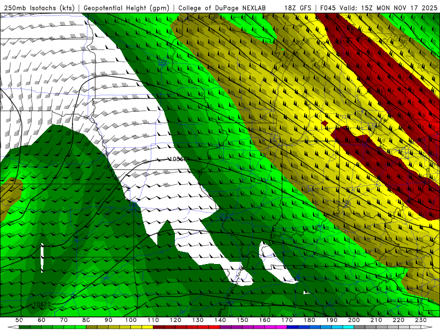The height and width of the screenshot is (330, 440).
Task: Click the 10560 height contour label
Action: tap(178, 159)
